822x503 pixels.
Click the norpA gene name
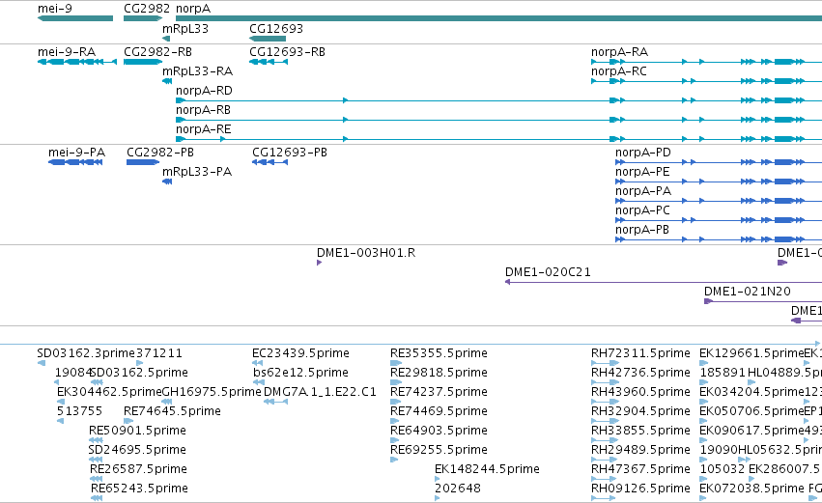(193, 9)
